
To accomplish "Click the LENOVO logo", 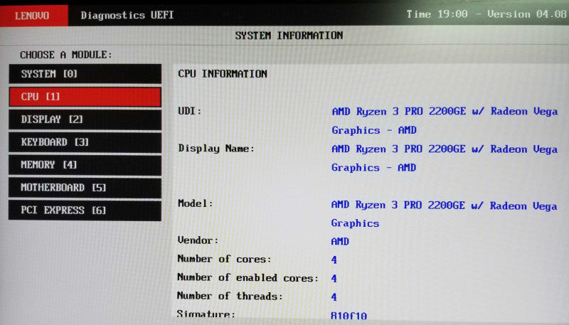I will pos(33,16).
